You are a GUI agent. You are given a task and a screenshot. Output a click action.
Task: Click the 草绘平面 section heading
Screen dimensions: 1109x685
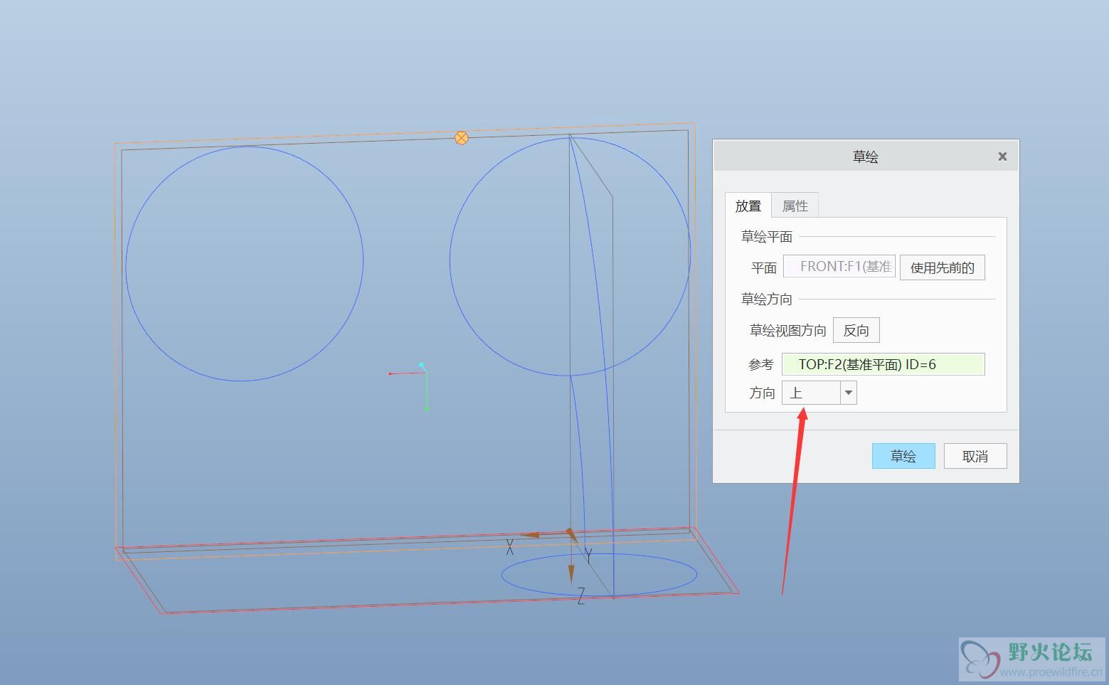coord(767,237)
